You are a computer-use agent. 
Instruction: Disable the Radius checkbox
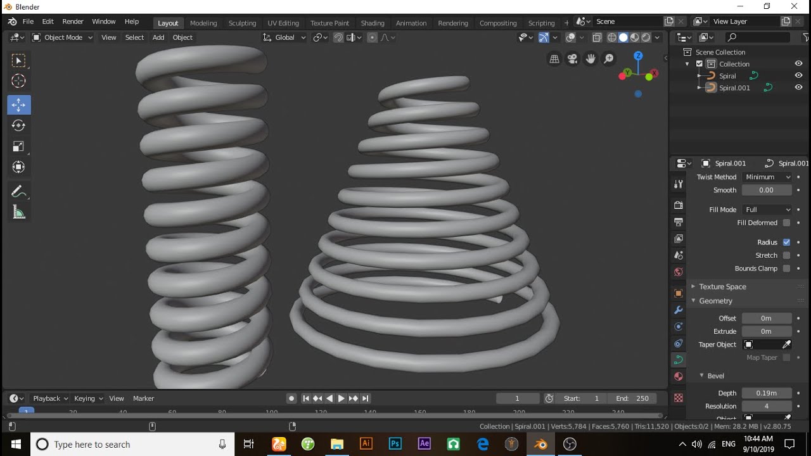(786, 242)
